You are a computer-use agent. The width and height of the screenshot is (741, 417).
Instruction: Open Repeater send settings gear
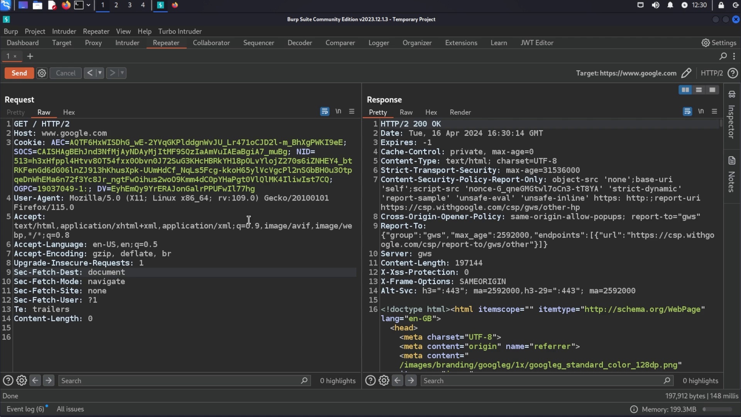[42, 73]
